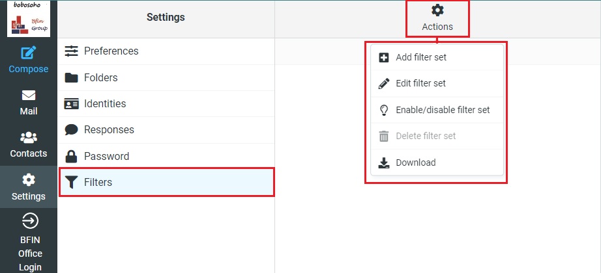Open the Contacts people icon
Screen dimensions: 601x273
[x=29, y=138]
